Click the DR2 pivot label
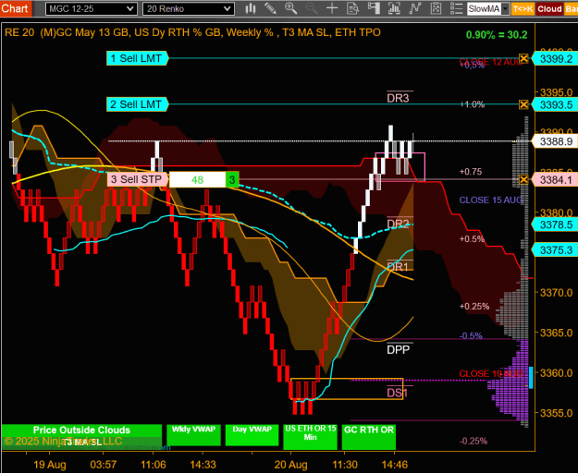This screenshot has width=578, height=473. click(x=398, y=224)
